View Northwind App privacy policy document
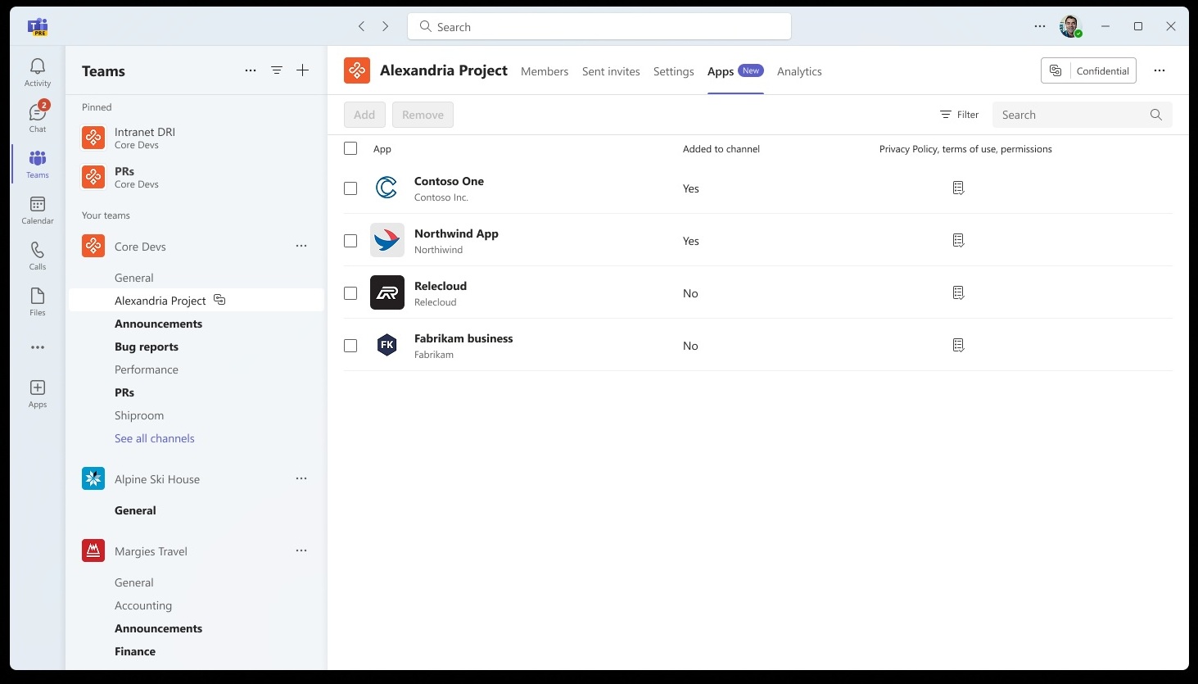 (x=958, y=241)
